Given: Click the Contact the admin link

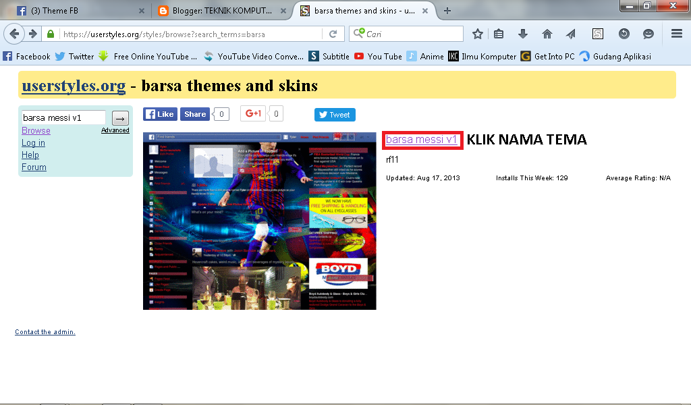Looking at the screenshot, I should [45, 332].
